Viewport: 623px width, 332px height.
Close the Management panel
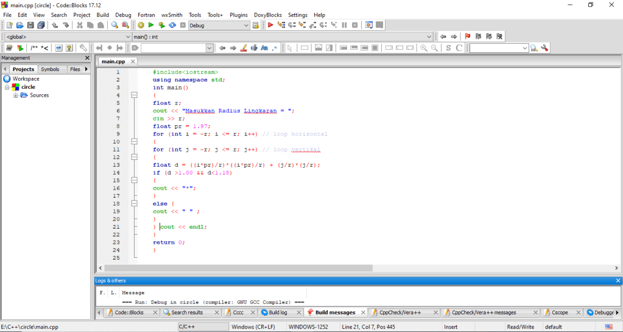click(x=87, y=58)
